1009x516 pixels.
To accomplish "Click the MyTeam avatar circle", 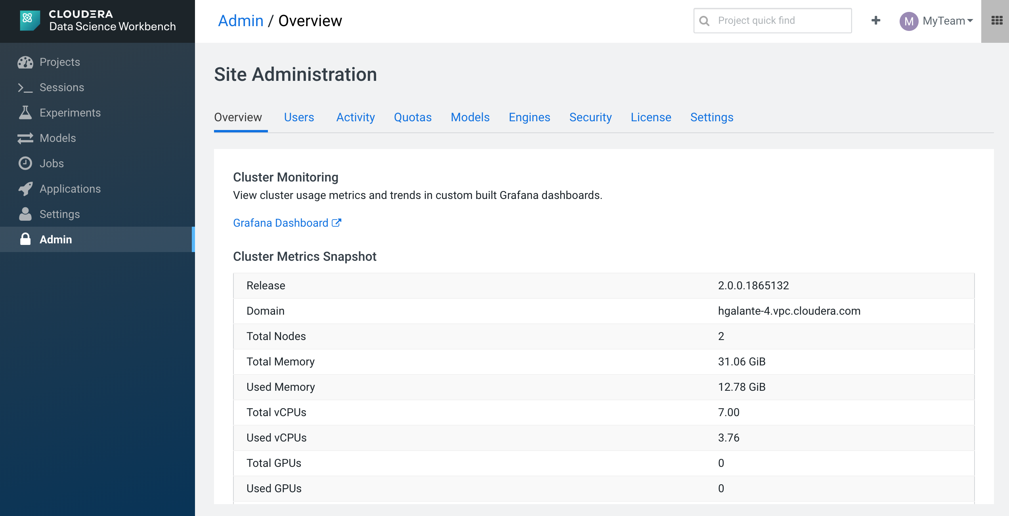I will tap(909, 21).
